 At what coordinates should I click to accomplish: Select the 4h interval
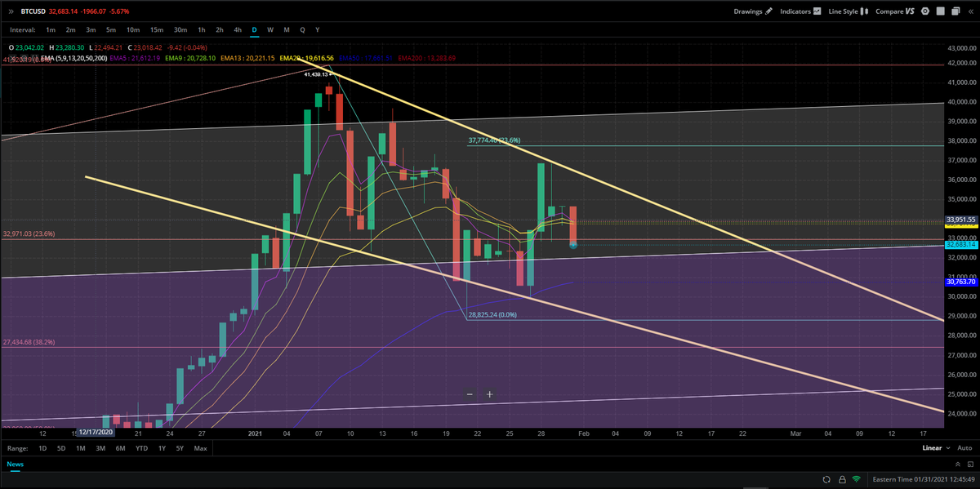coord(238,29)
